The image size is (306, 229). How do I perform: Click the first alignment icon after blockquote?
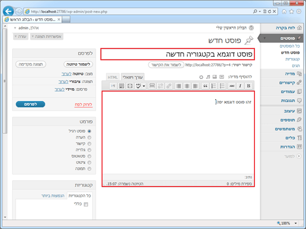(x=195, y=86)
